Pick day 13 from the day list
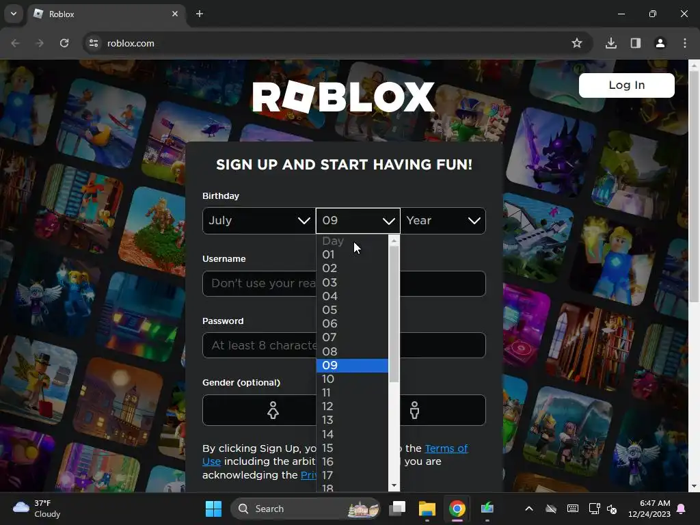 click(x=352, y=420)
